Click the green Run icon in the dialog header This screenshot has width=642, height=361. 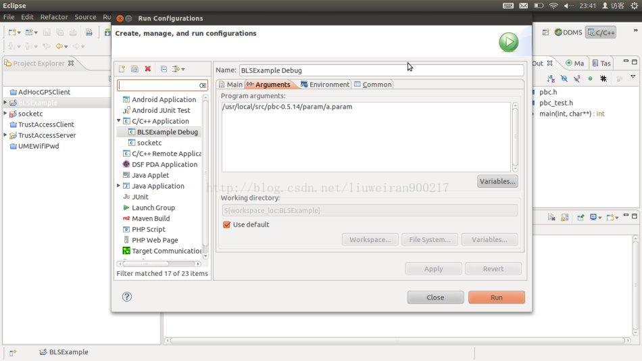tap(508, 42)
